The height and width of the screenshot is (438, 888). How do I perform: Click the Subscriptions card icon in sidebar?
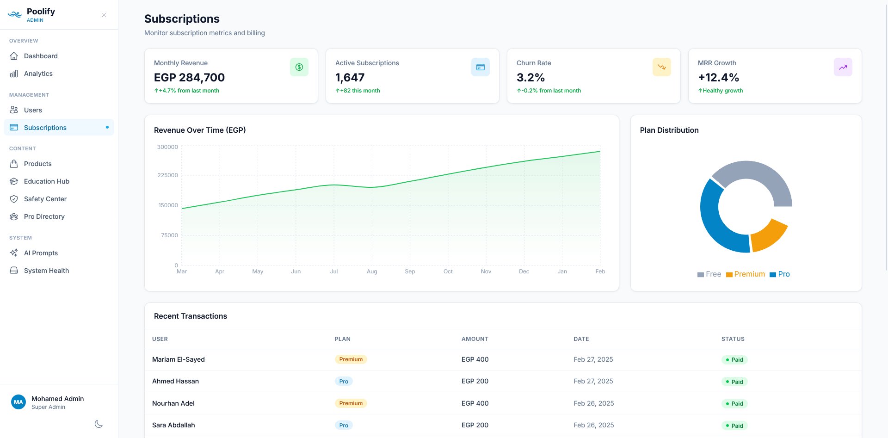coord(14,128)
